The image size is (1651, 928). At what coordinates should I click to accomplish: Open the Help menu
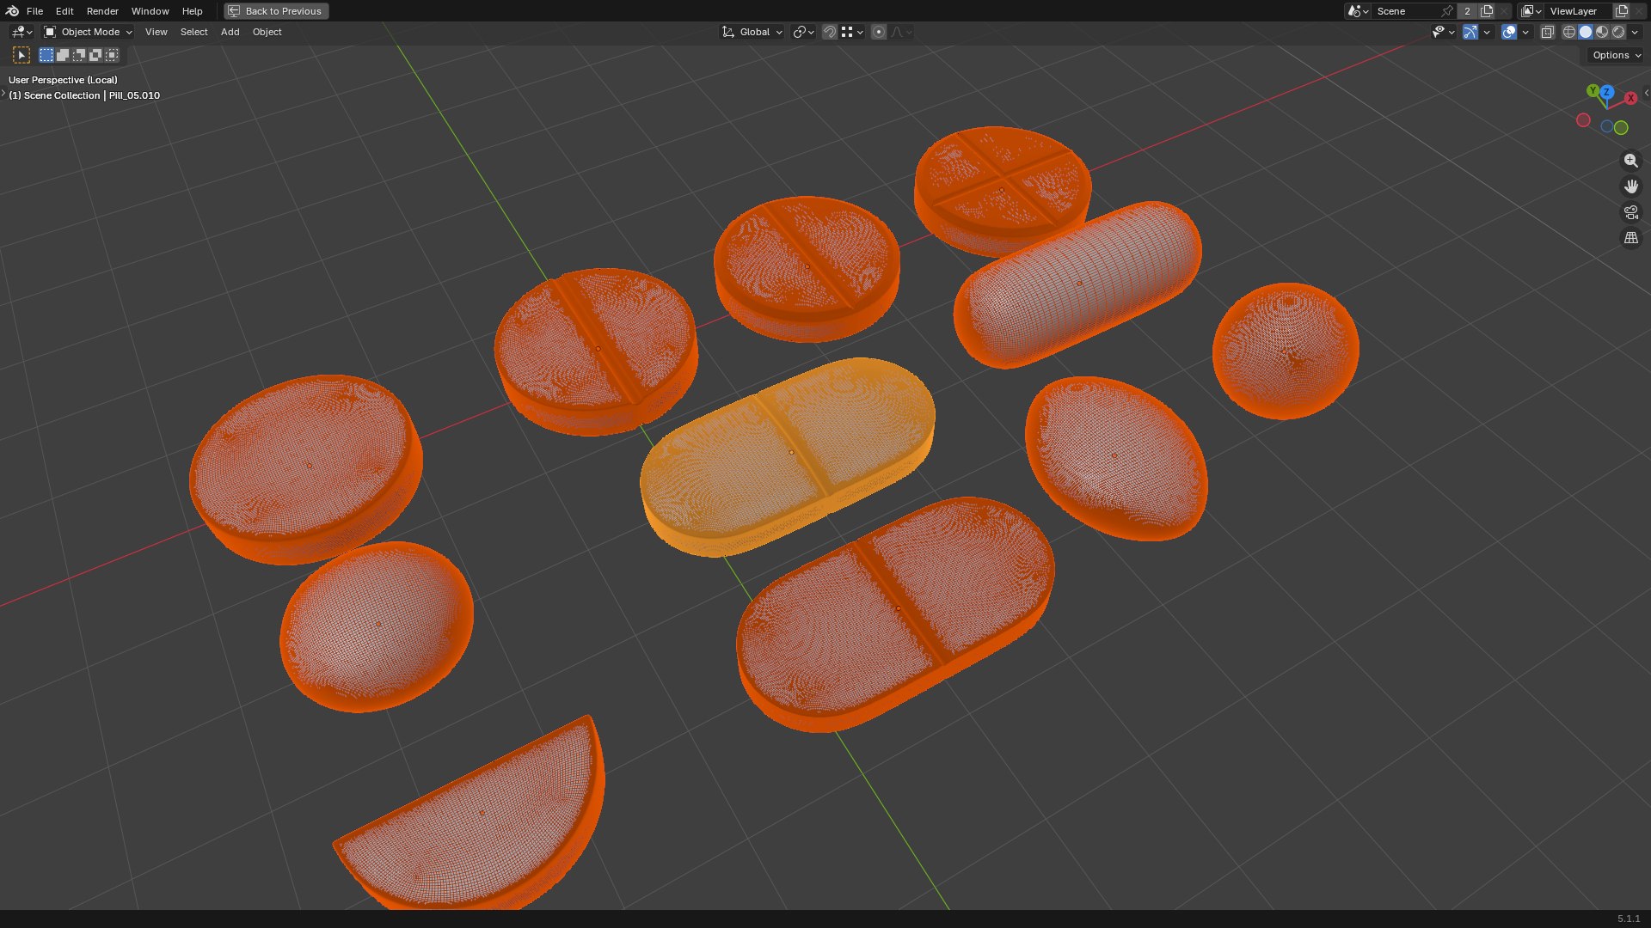[x=192, y=11]
